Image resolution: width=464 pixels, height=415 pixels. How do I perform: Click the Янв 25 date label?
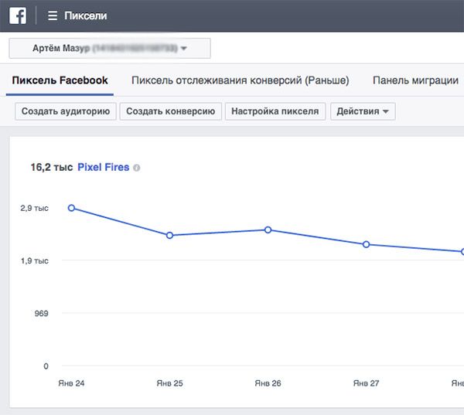coord(169,383)
